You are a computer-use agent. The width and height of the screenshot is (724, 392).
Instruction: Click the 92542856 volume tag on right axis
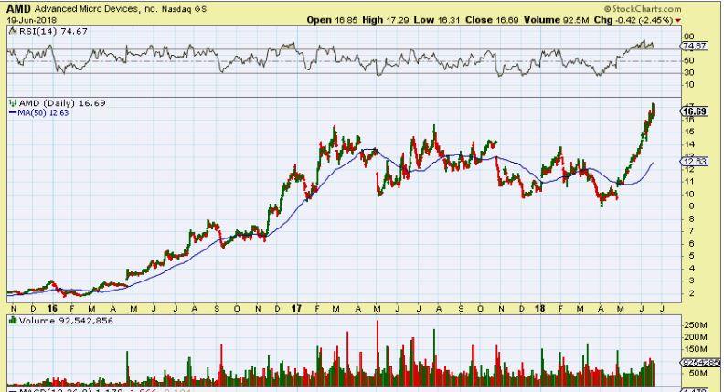click(701, 363)
